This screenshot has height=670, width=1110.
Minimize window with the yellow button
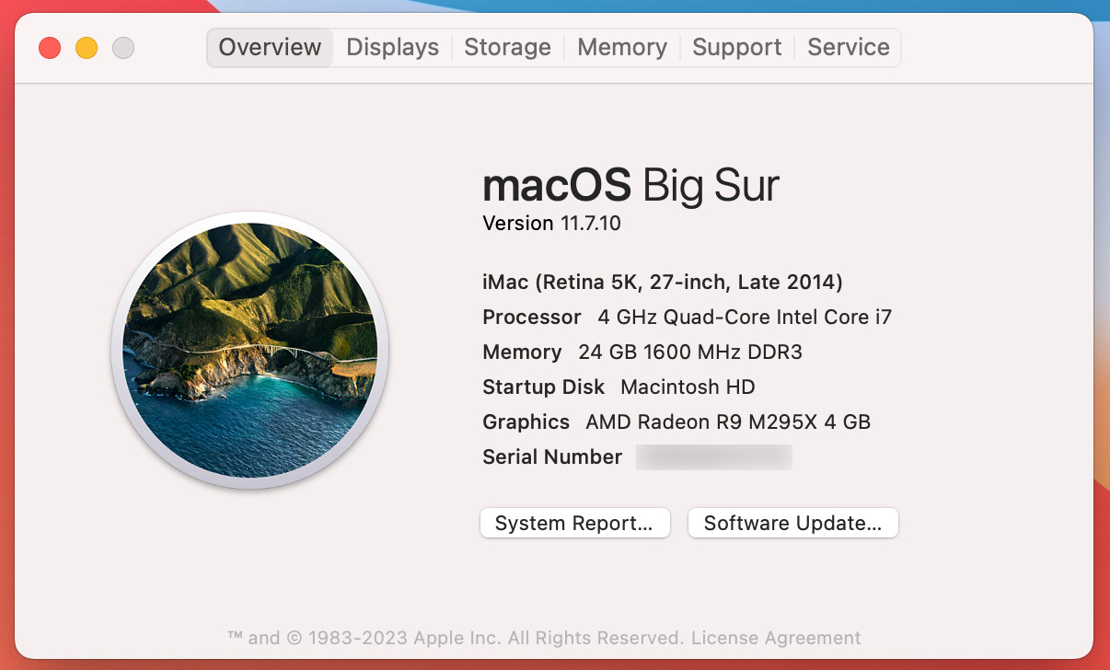pyautogui.click(x=87, y=48)
